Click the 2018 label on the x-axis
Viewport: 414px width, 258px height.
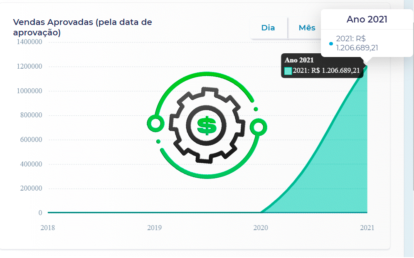pos(48,228)
